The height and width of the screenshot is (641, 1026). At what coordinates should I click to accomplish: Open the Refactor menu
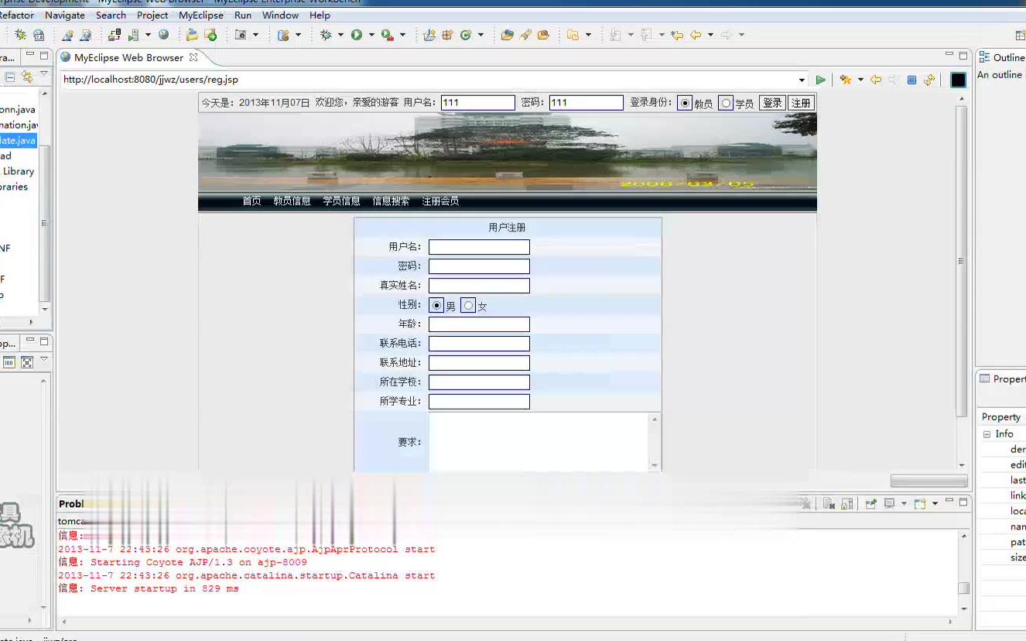[x=17, y=15]
